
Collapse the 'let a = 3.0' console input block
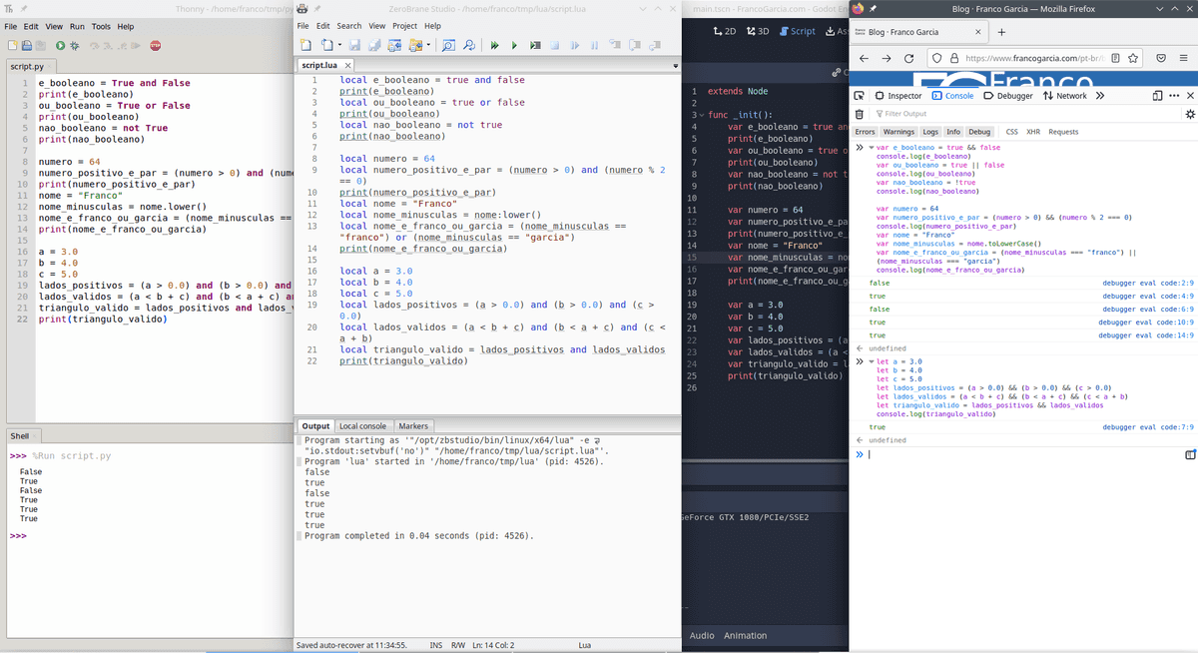pyautogui.click(x=871, y=361)
